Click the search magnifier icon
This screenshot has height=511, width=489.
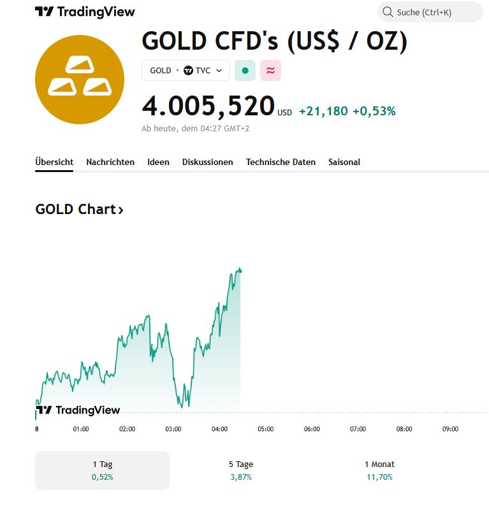click(388, 12)
